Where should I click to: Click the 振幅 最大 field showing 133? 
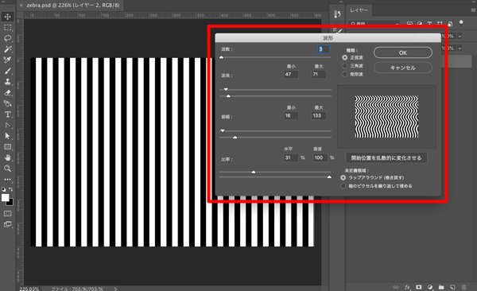[x=319, y=115]
